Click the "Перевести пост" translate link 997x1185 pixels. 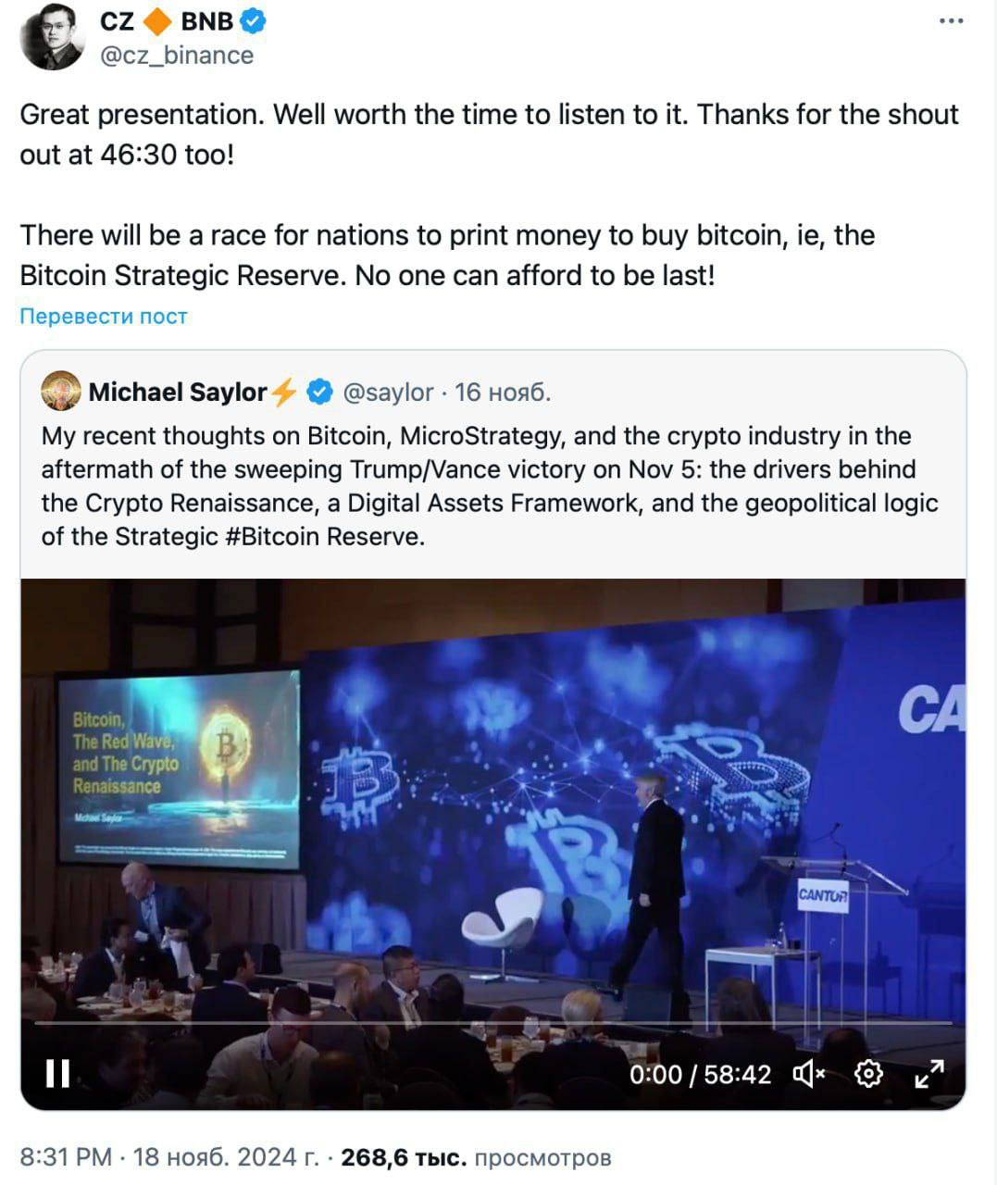pos(104,317)
